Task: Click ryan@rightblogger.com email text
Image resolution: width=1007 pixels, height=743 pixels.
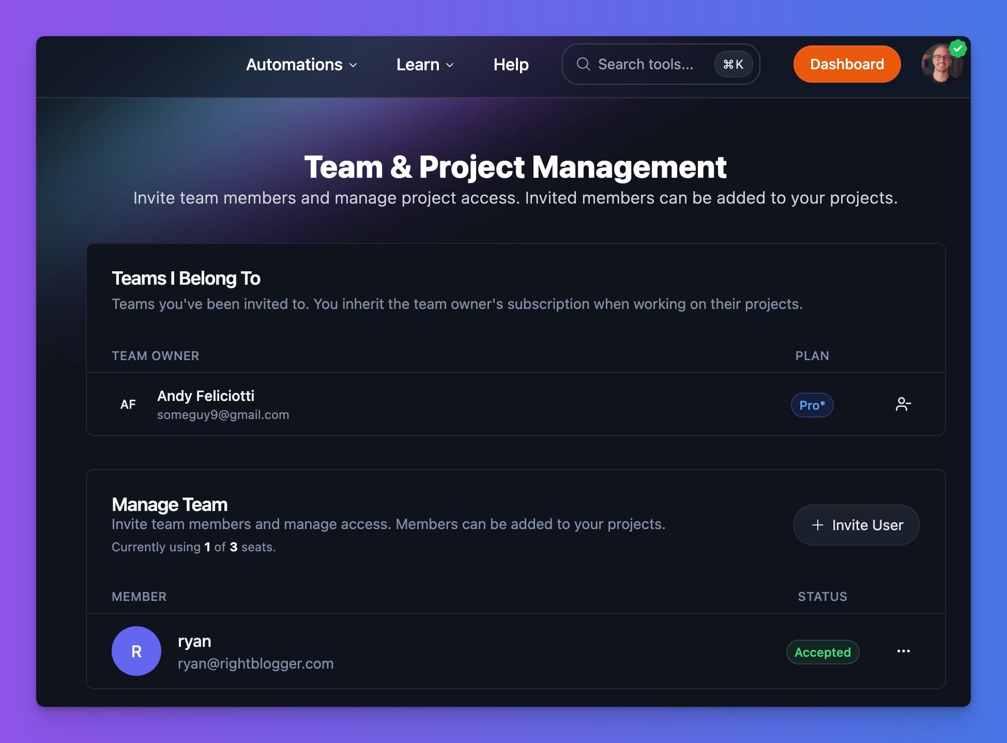Action: (255, 663)
